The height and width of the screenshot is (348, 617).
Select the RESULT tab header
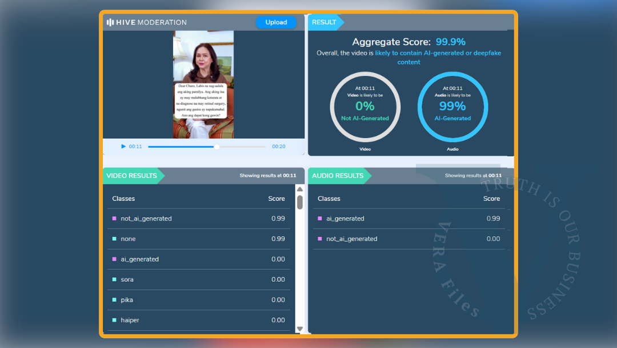click(324, 22)
